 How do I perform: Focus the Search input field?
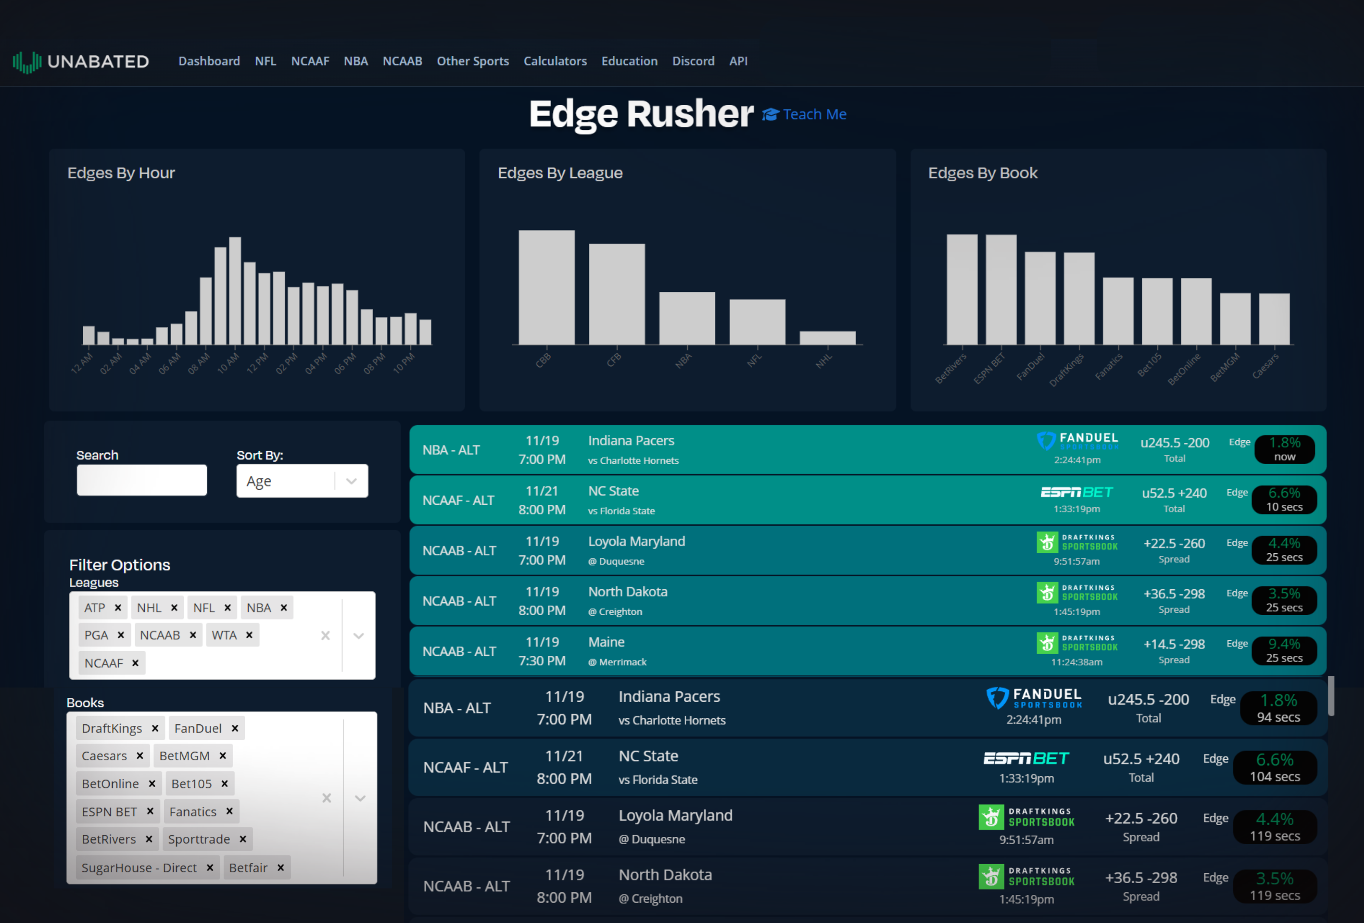tap(141, 480)
